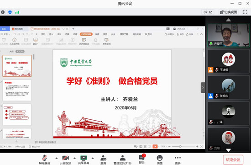Show next participants with down arrow
251x165 pixels.
point(228,150)
